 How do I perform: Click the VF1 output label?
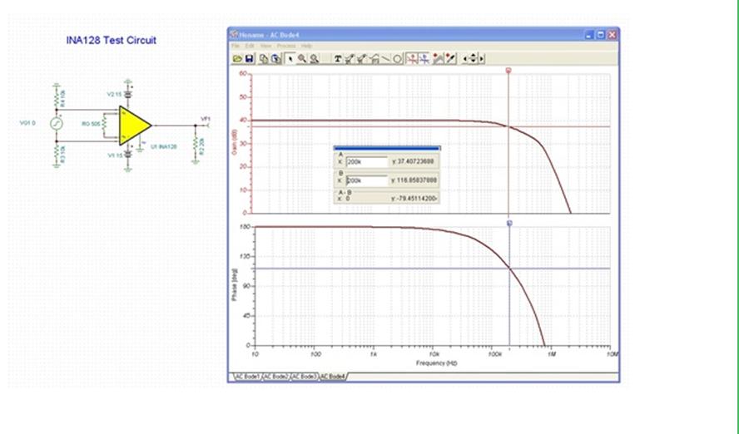tap(206, 119)
